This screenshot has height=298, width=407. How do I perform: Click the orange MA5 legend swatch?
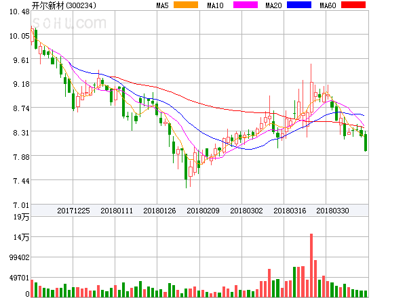186,5
